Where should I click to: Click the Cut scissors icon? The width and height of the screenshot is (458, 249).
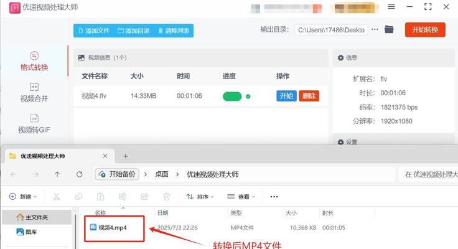click(57, 197)
